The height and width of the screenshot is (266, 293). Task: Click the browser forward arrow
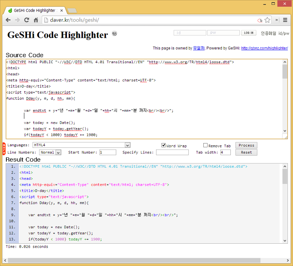click(x=17, y=20)
